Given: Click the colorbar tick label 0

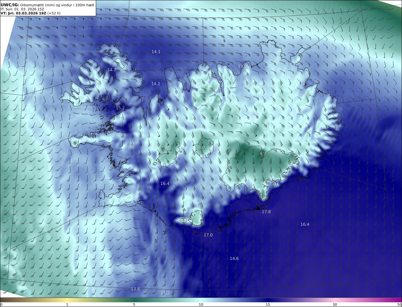Looking at the screenshot, I should [1, 304].
